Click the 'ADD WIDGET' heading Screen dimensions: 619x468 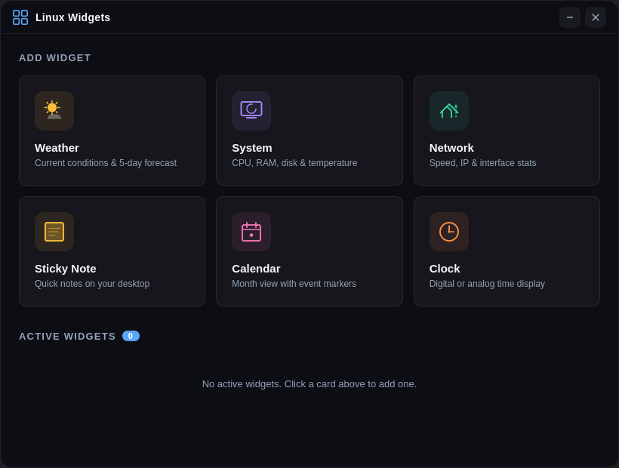(55, 58)
